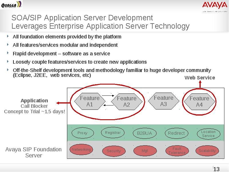This screenshot has height=172, width=229.
Task: Click the Call Blocker text
Action: (x=34, y=106)
